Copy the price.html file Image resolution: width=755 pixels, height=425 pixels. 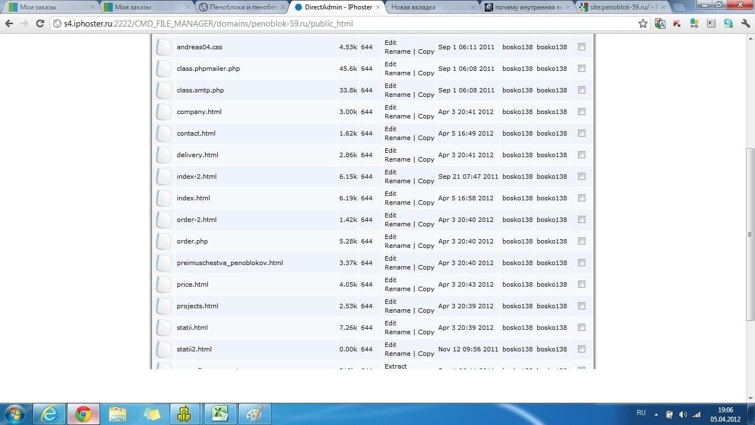tap(426, 289)
